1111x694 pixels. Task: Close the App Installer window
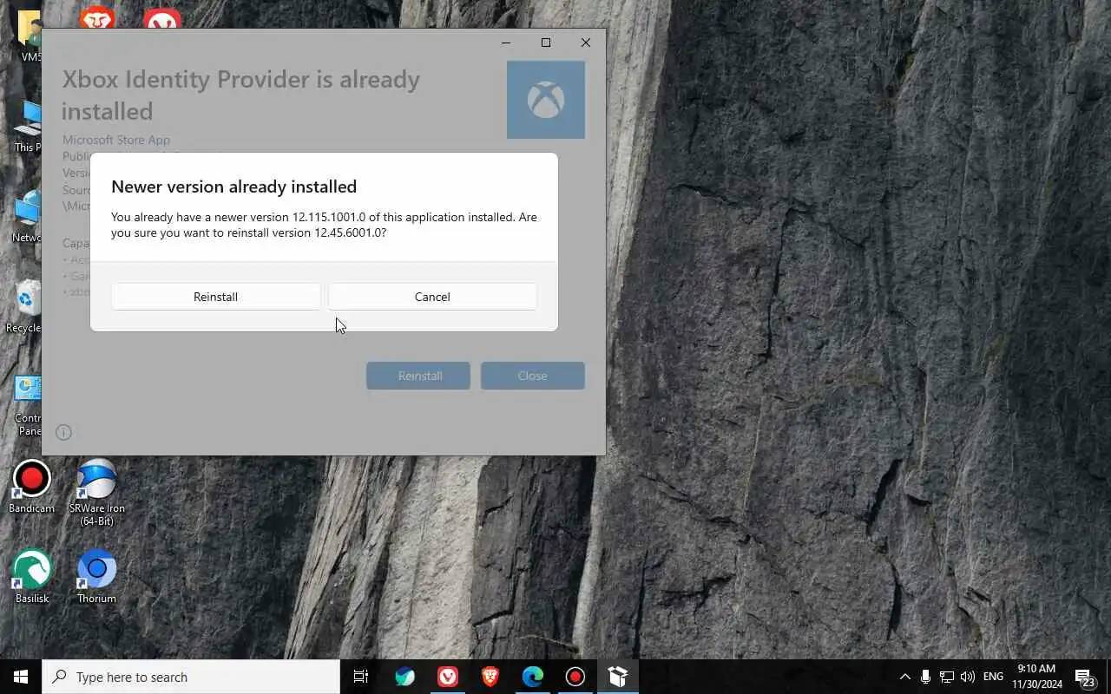(586, 43)
